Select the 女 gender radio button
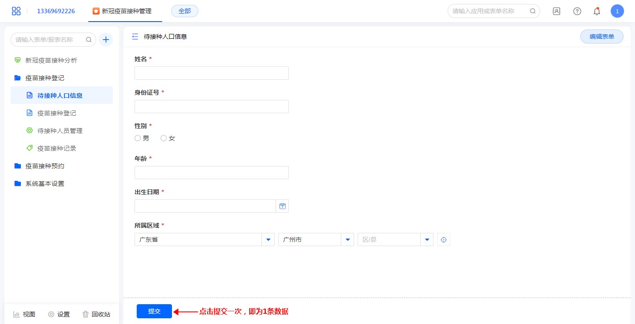This screenshot has height=324, width=635. pos(164,138)
